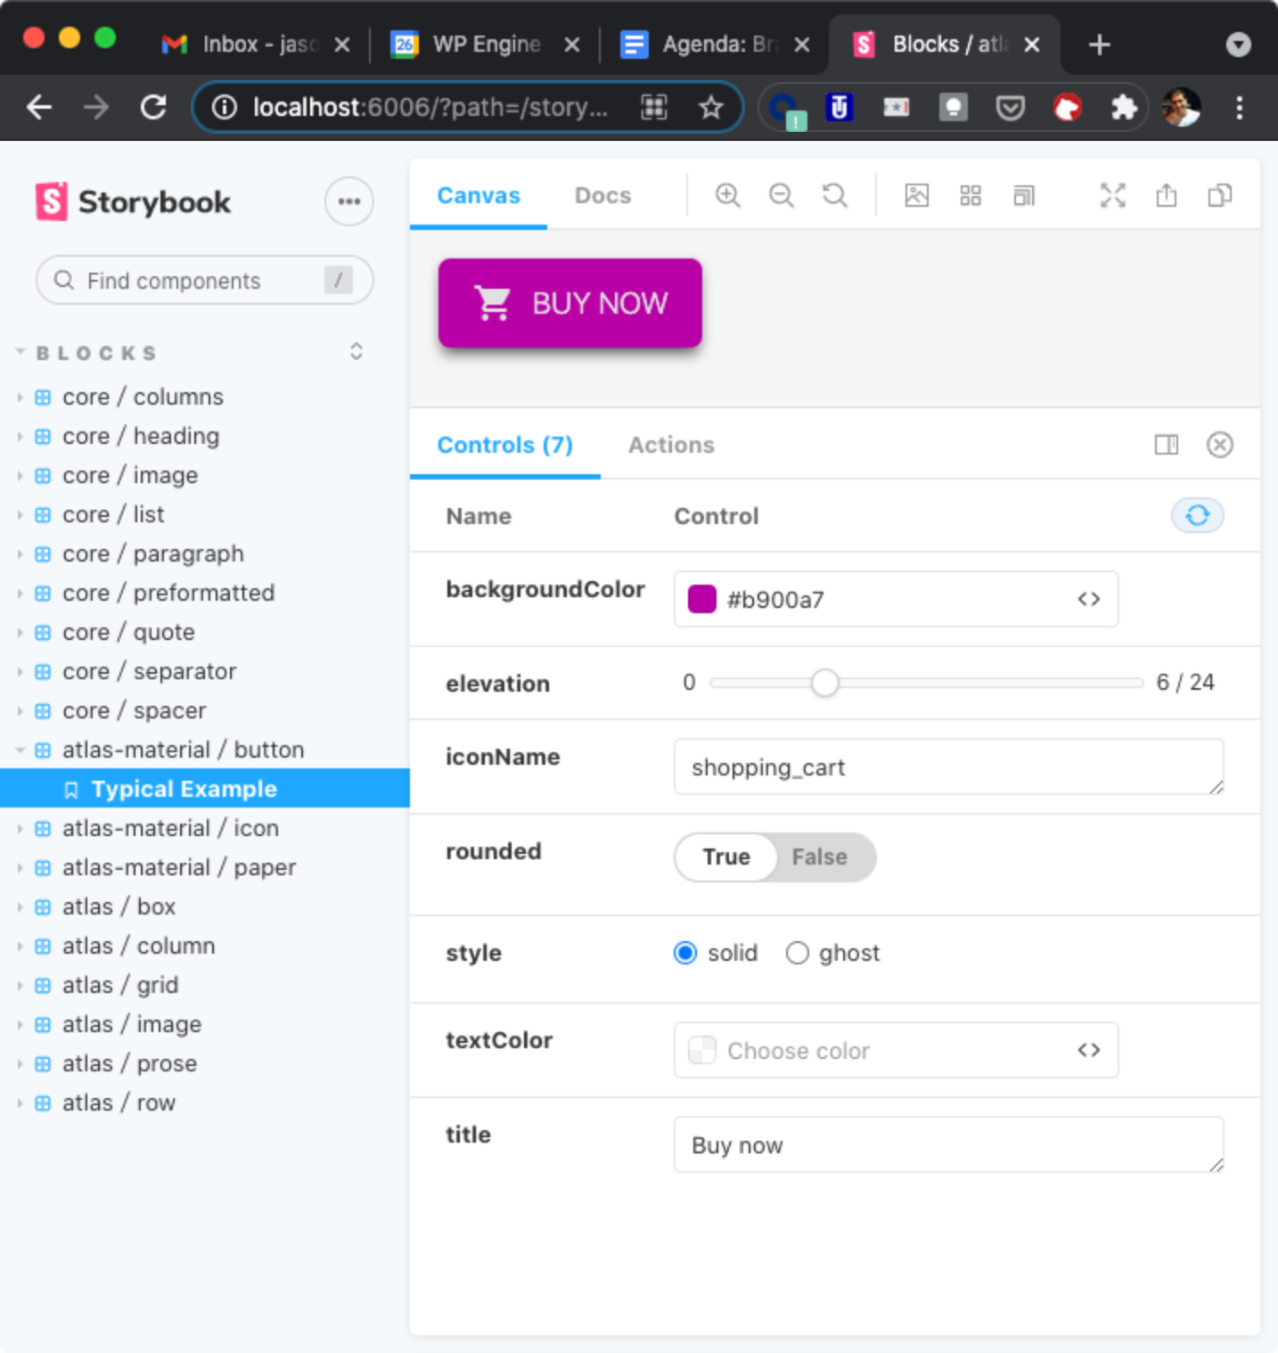Viewport: 1278px width, 1353px height.
Task: Click the Find components search field
Action: [x=196, y=281]
